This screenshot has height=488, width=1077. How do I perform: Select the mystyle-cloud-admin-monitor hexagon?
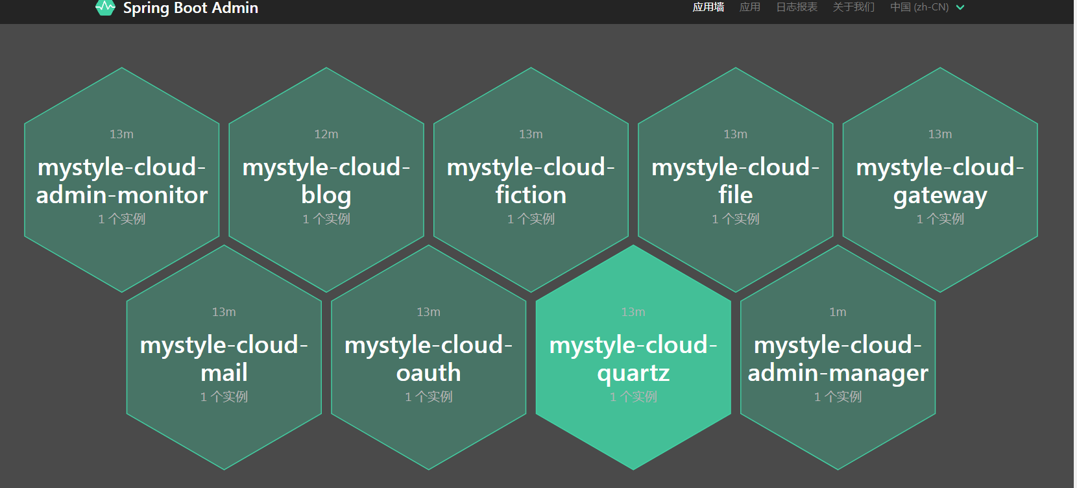point(122,180)
